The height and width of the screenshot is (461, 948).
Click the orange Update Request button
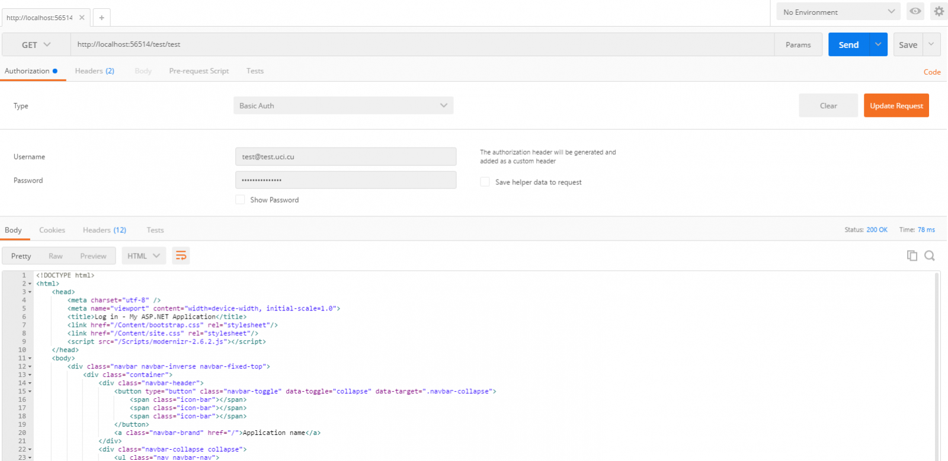(x=896, y=105)
